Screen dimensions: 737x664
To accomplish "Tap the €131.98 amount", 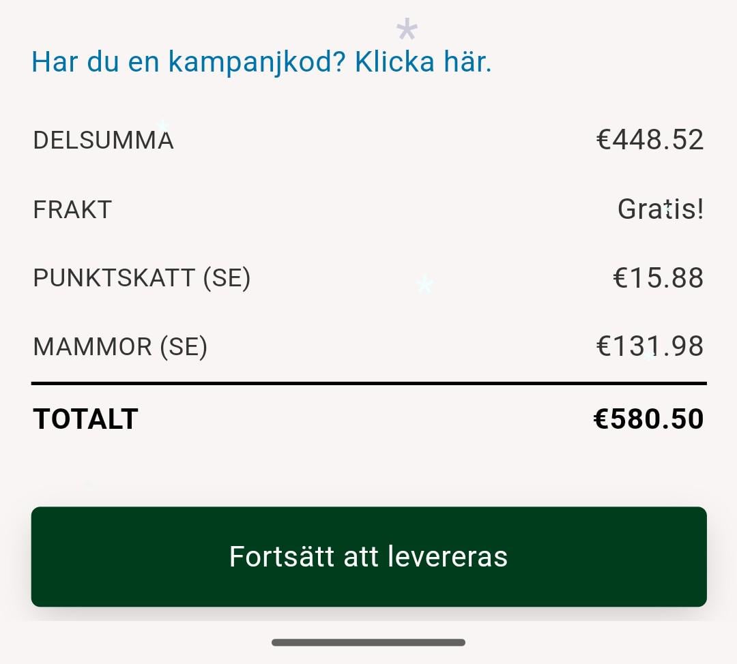I will (650, 346).
